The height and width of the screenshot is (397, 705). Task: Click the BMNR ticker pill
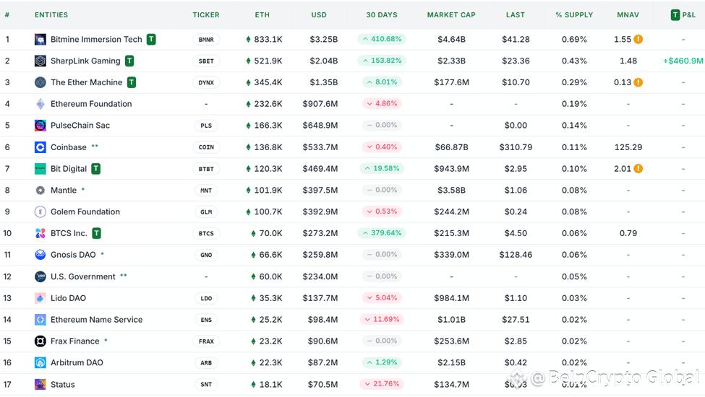coord(206,40)
